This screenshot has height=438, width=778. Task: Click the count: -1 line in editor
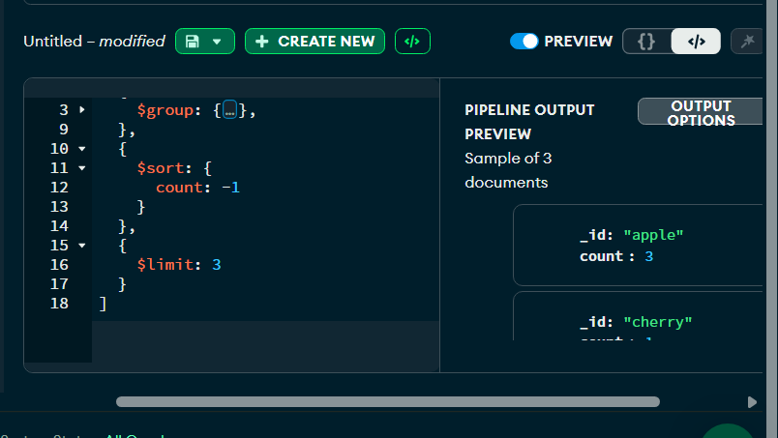198,188
